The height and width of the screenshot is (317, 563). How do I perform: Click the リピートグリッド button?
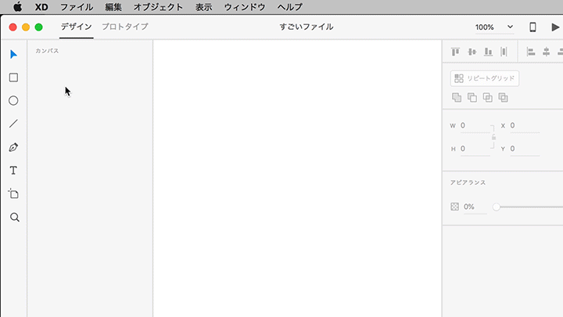click(485, 78)
